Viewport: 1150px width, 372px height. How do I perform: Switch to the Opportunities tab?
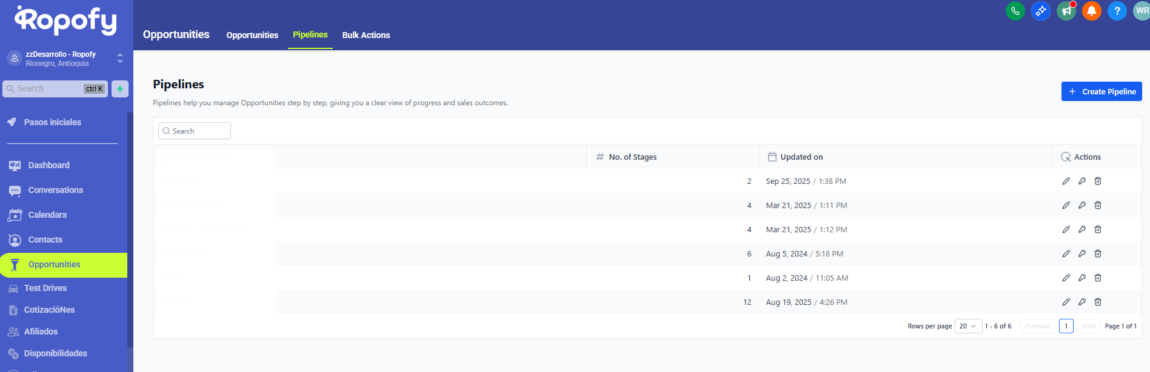point(252,35)
